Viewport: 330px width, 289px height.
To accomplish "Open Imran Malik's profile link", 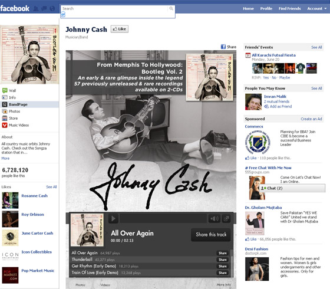I will 275,97.
